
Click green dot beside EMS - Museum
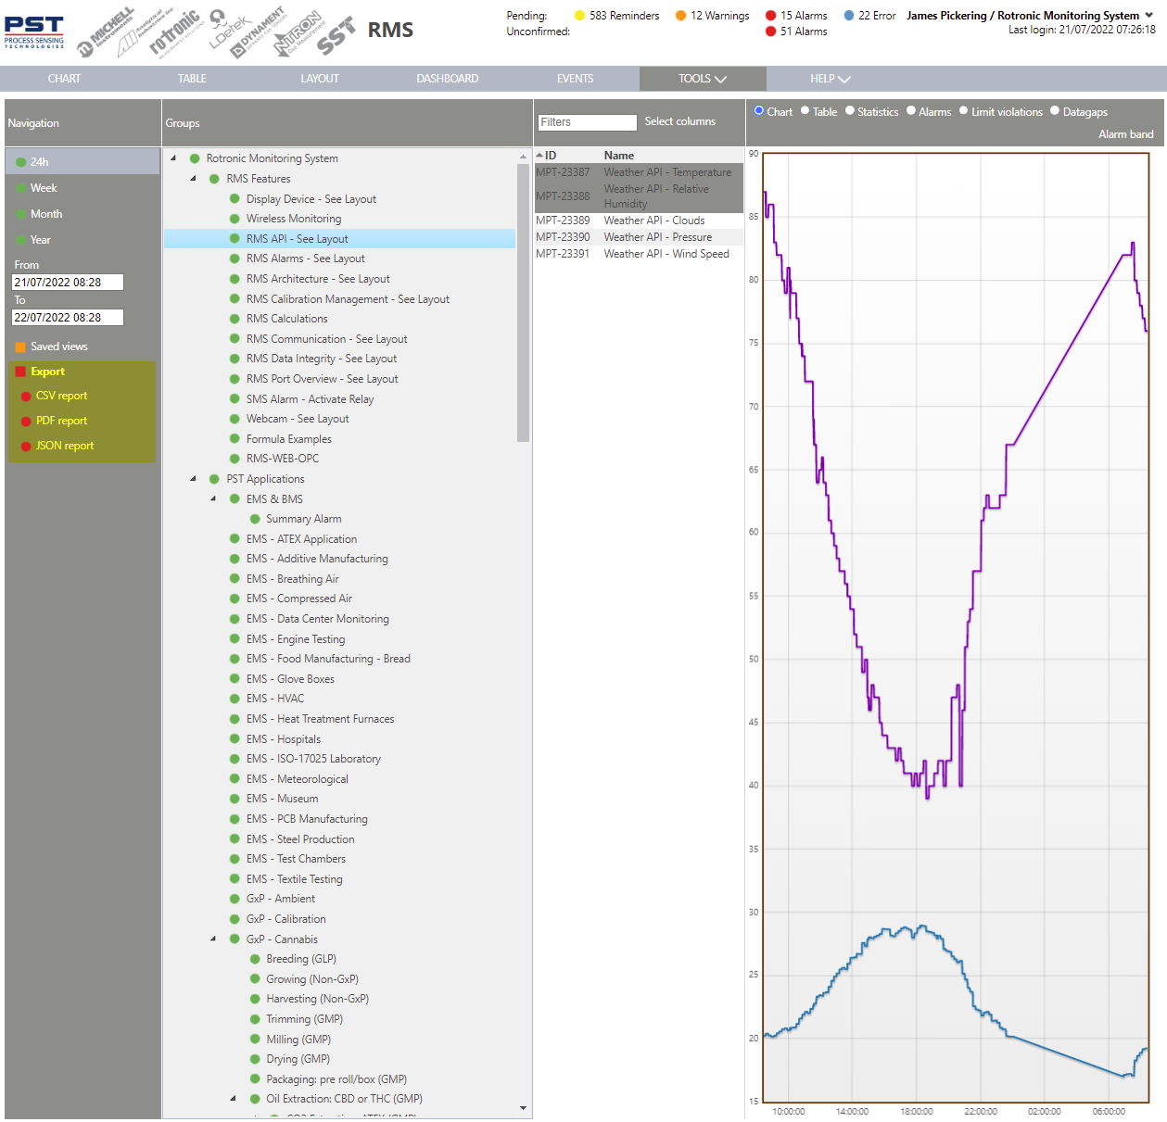point(235,800)
